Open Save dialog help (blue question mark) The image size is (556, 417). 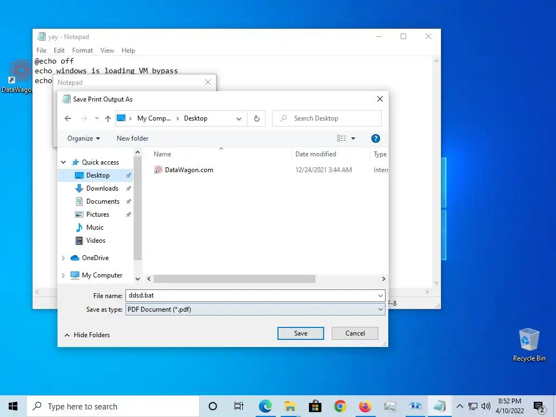376,138
